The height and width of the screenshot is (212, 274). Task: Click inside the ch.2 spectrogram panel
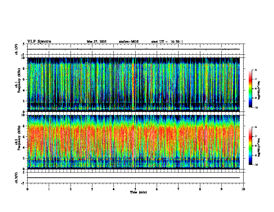coord(134,142)
